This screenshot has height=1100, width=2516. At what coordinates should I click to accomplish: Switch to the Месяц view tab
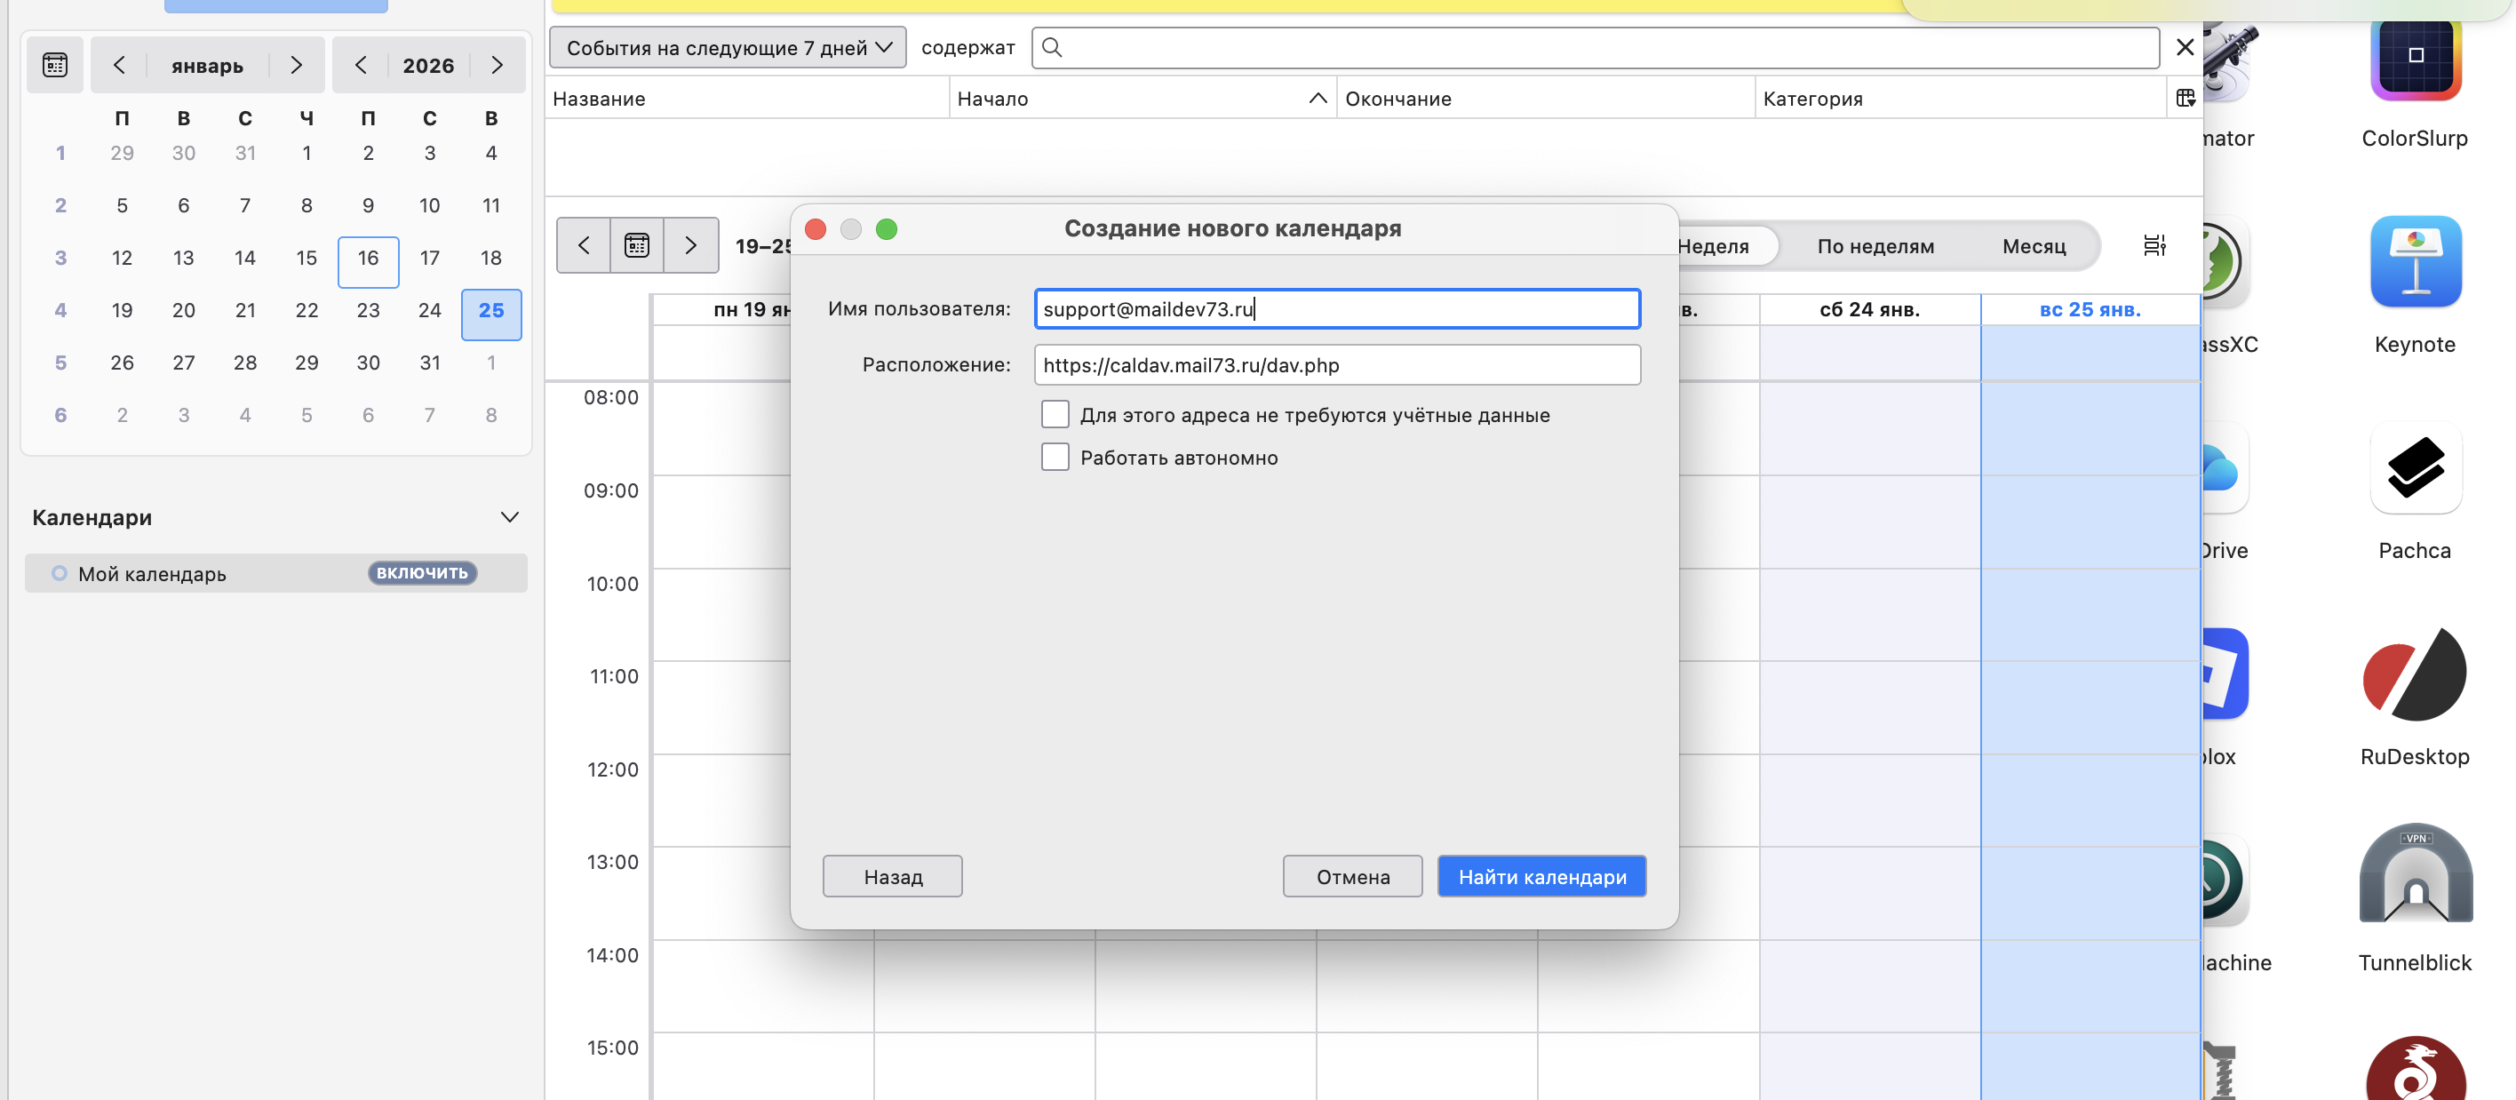point(2034,246)
